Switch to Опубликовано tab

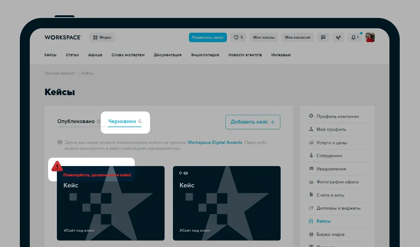pyautogui.click(x=79, y=121)
